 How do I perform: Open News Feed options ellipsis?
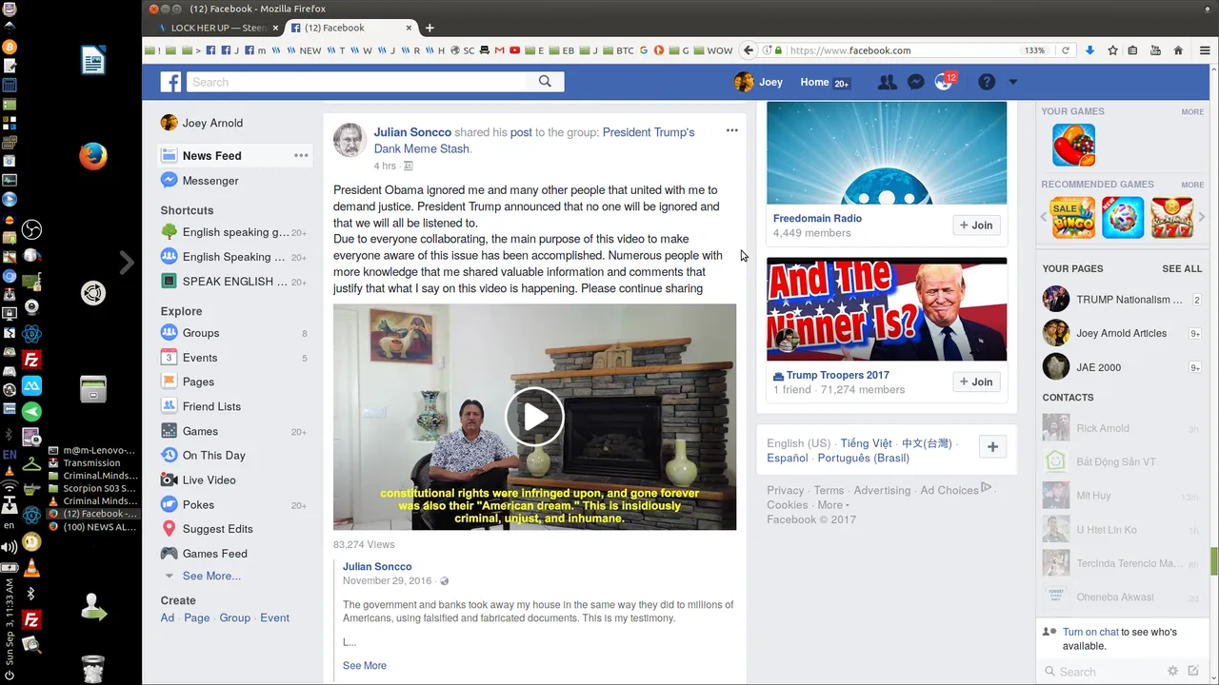pos(301,155)
